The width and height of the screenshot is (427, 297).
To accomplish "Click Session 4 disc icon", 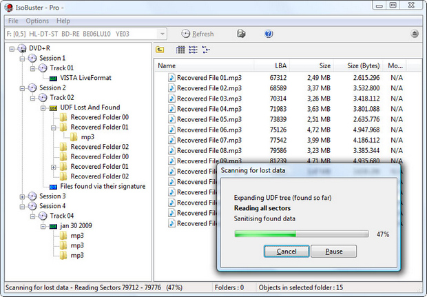I will click(32, 206).
